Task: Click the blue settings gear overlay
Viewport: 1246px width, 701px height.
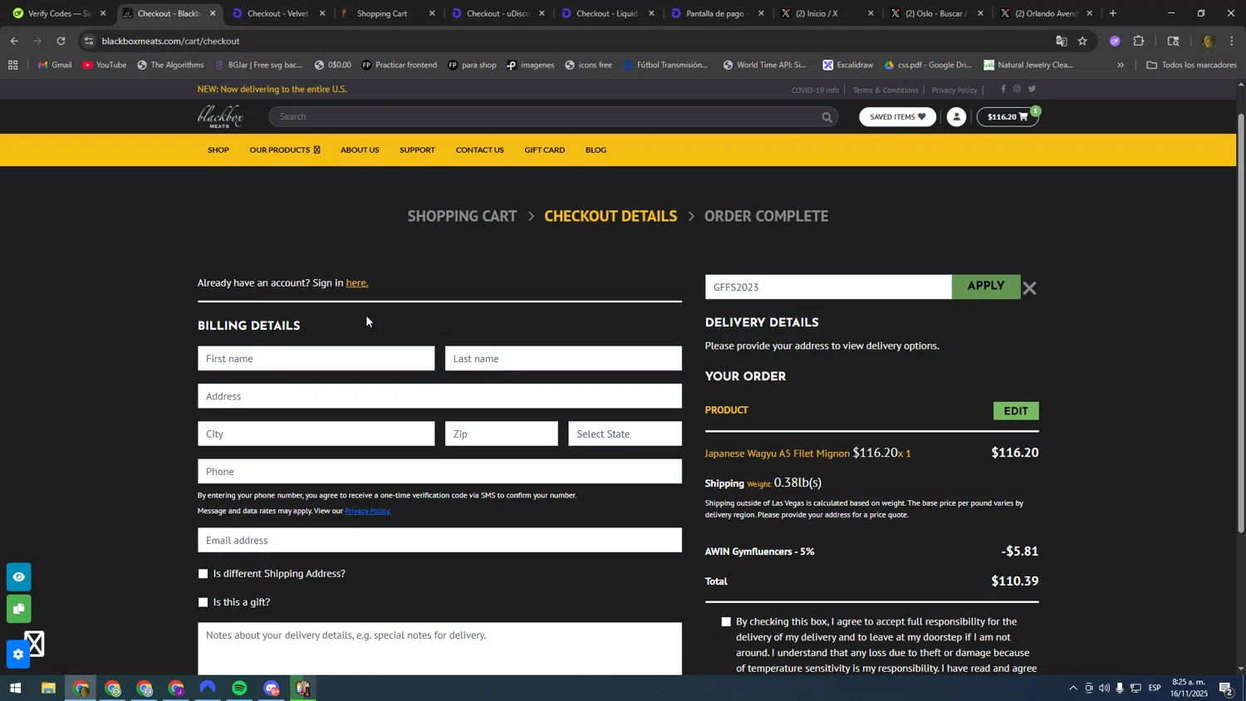Action: 18,655
